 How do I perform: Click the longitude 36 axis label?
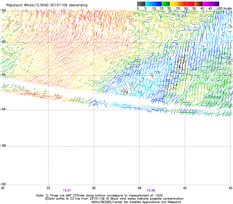coord(94,188)
